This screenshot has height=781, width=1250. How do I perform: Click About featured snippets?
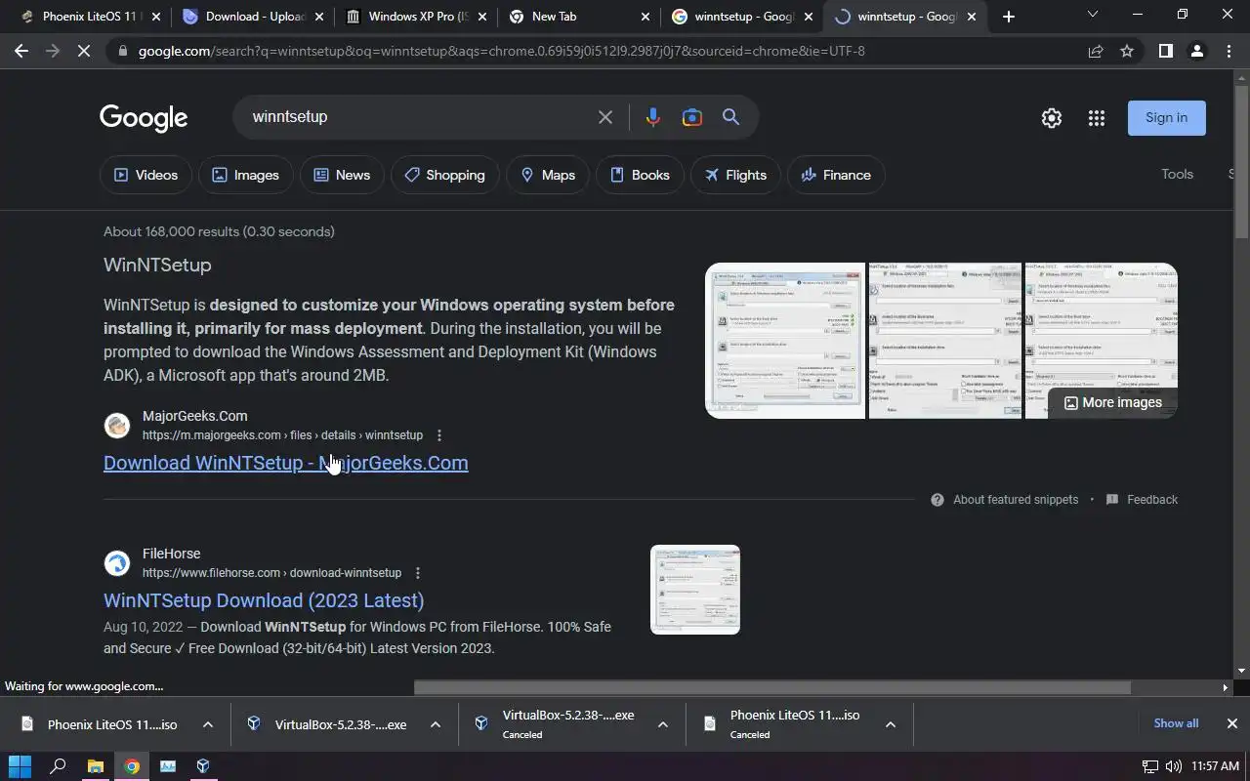1016,500
